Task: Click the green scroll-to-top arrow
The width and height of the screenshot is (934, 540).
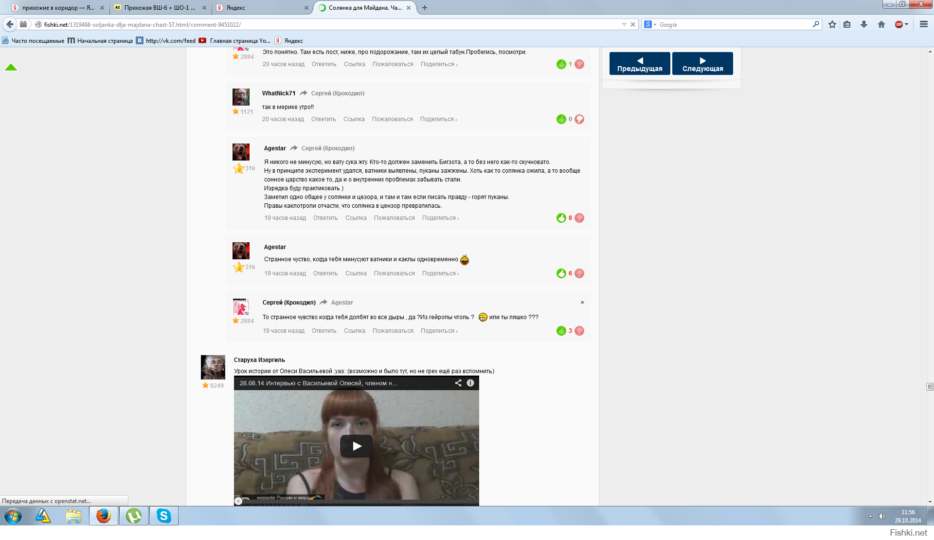Action: pyautogui.click(x=11, y=68)
